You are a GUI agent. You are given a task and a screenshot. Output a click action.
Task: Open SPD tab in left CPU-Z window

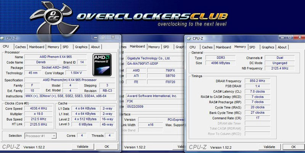pos(66,47)
